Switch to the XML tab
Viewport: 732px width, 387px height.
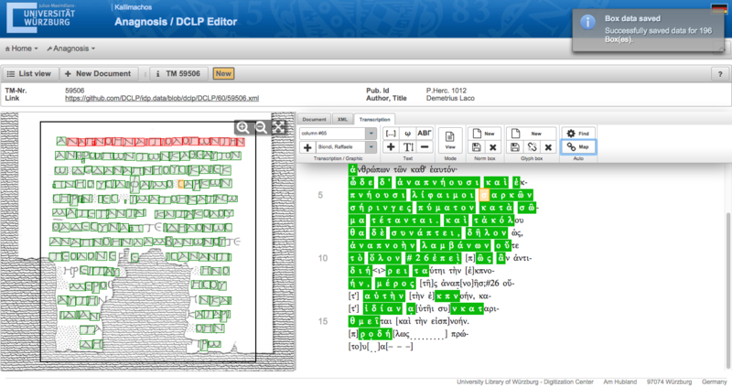[342, 119]
